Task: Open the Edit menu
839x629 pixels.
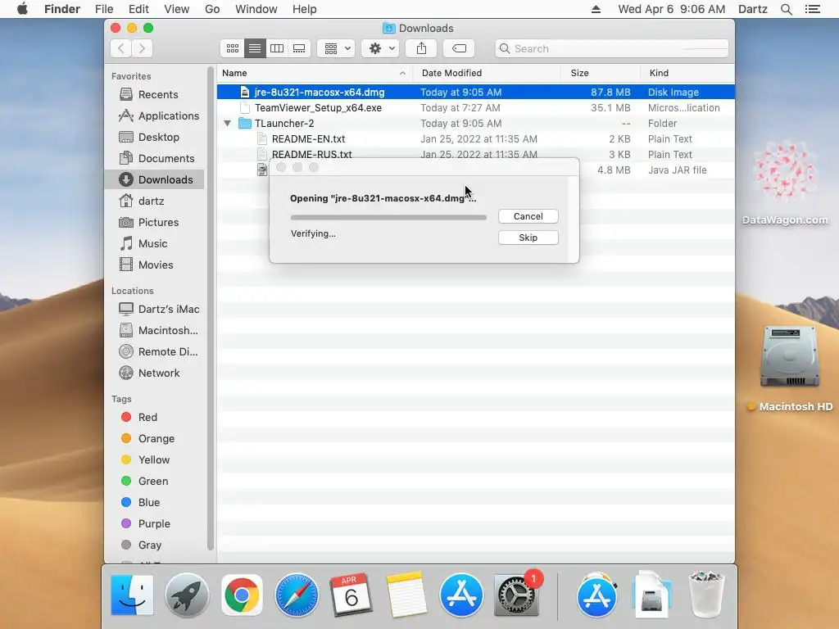Action: (x=138, y=9)
